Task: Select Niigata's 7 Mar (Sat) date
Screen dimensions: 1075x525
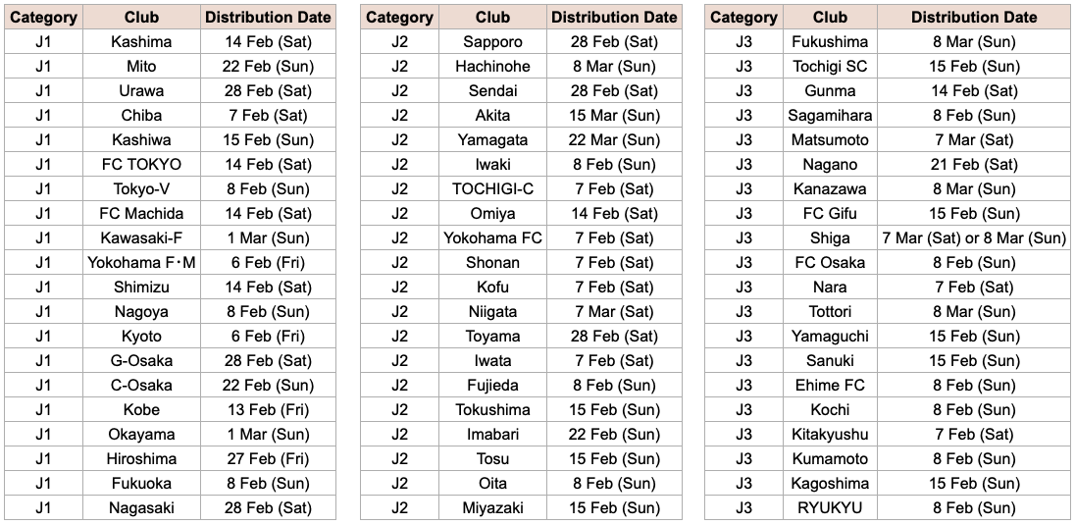Action: point(614,312)
